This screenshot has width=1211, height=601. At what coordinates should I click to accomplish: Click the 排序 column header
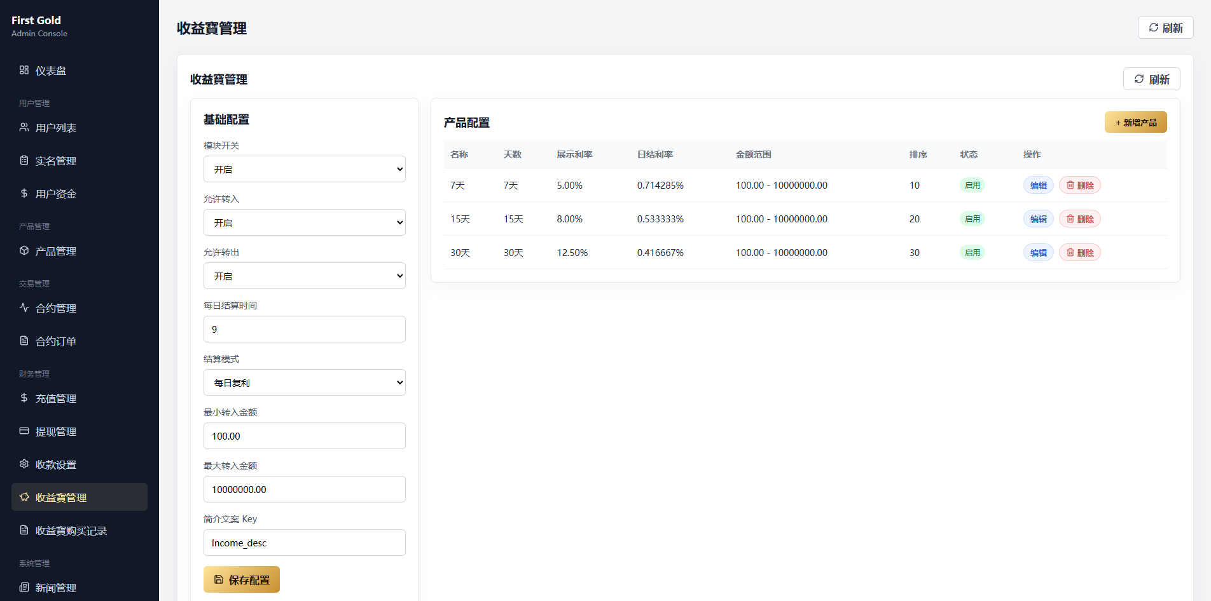tap(918, 154)
